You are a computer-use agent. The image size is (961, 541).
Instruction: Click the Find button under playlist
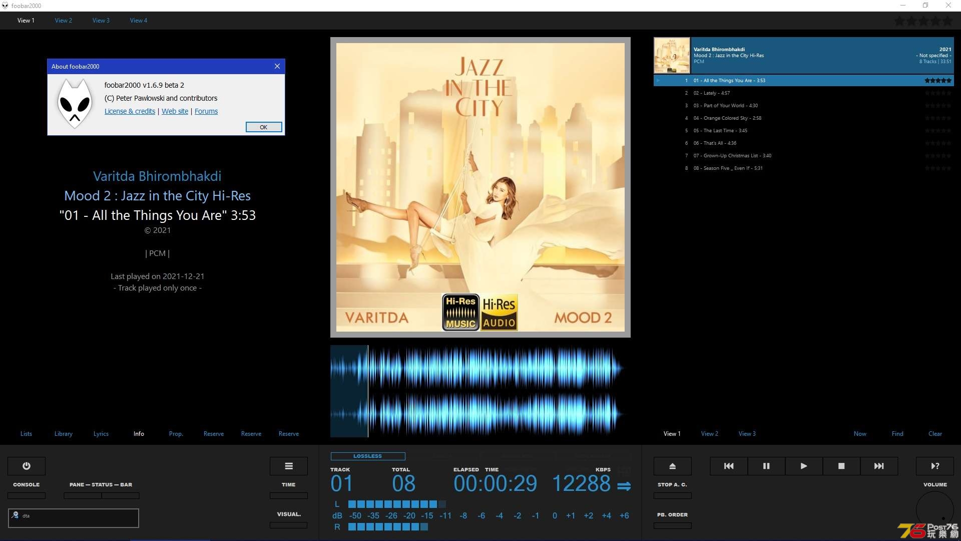click(x=897, y=434)
